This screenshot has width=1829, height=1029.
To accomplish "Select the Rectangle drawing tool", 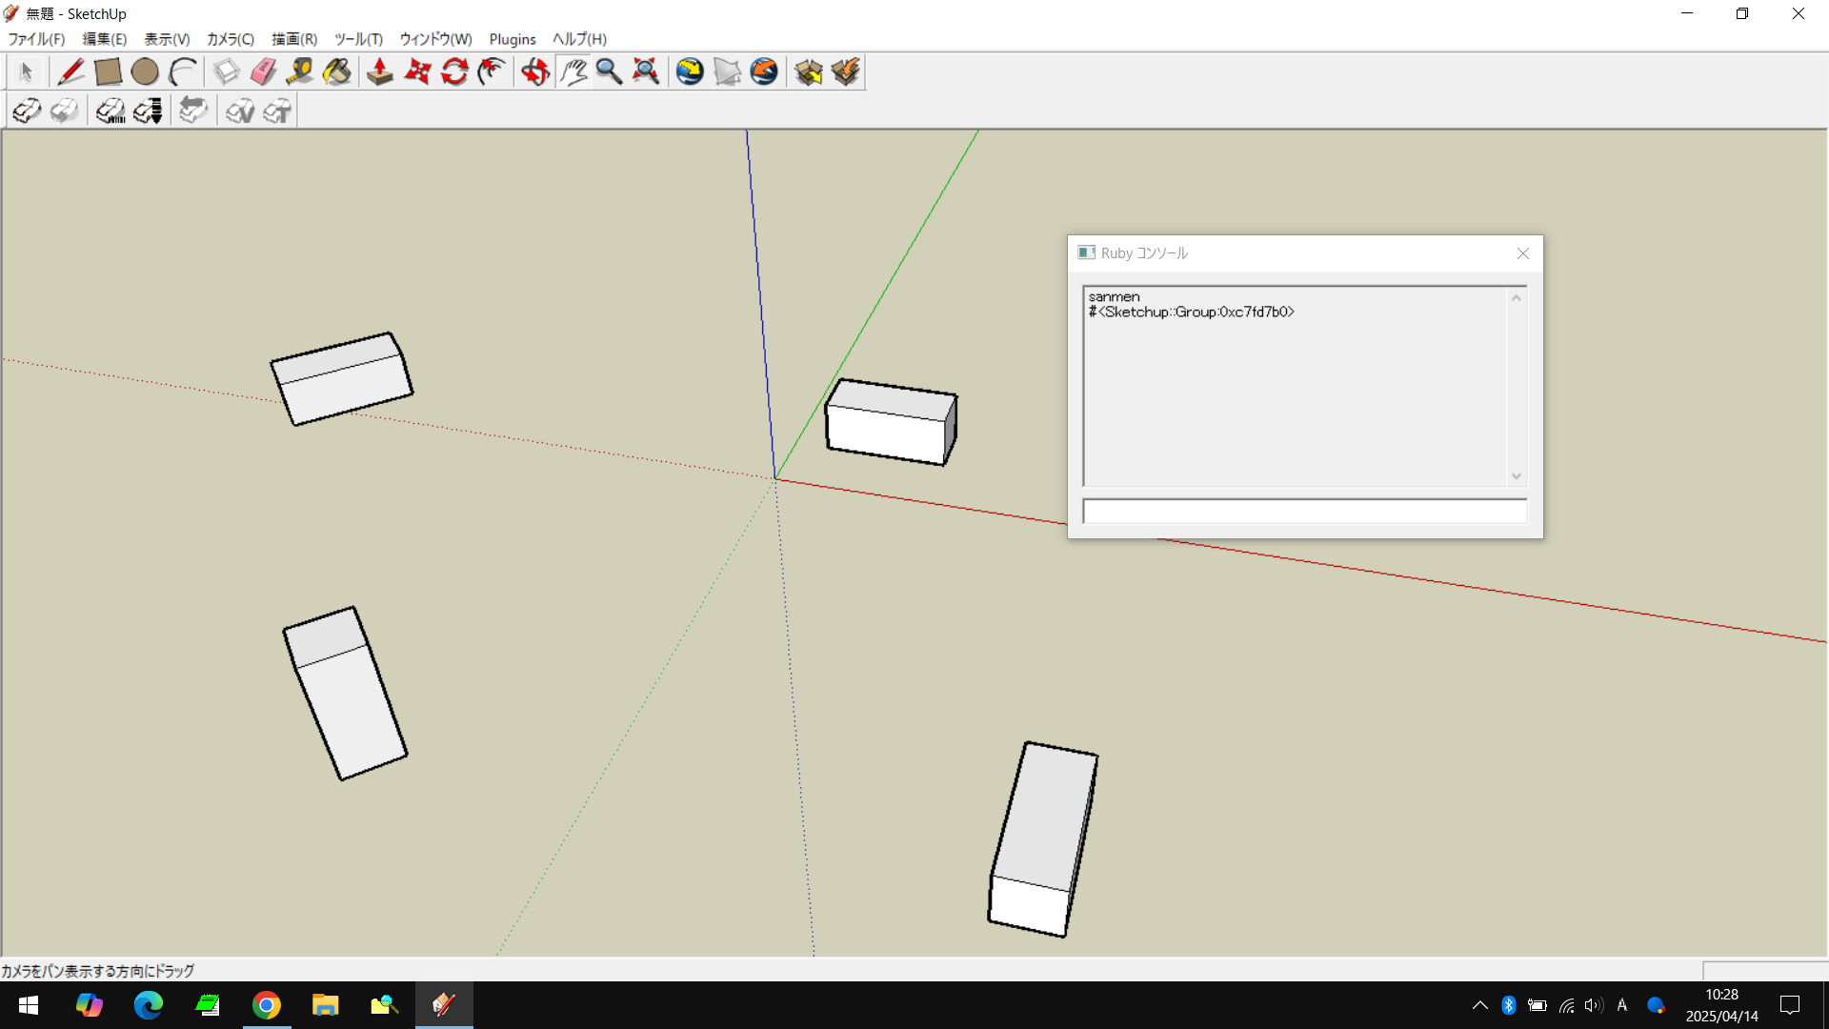I will pos(108,72).
